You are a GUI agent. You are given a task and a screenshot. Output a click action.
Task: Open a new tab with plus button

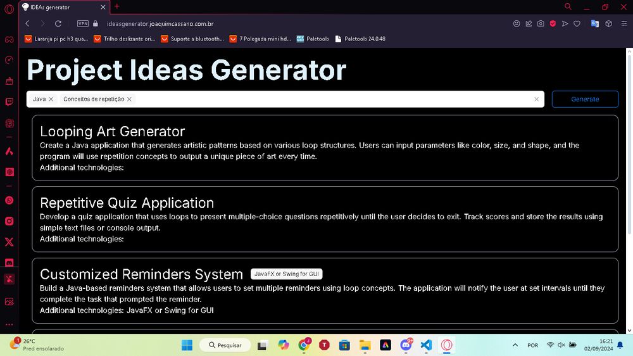pyautogui.click(x=117, y=6)
